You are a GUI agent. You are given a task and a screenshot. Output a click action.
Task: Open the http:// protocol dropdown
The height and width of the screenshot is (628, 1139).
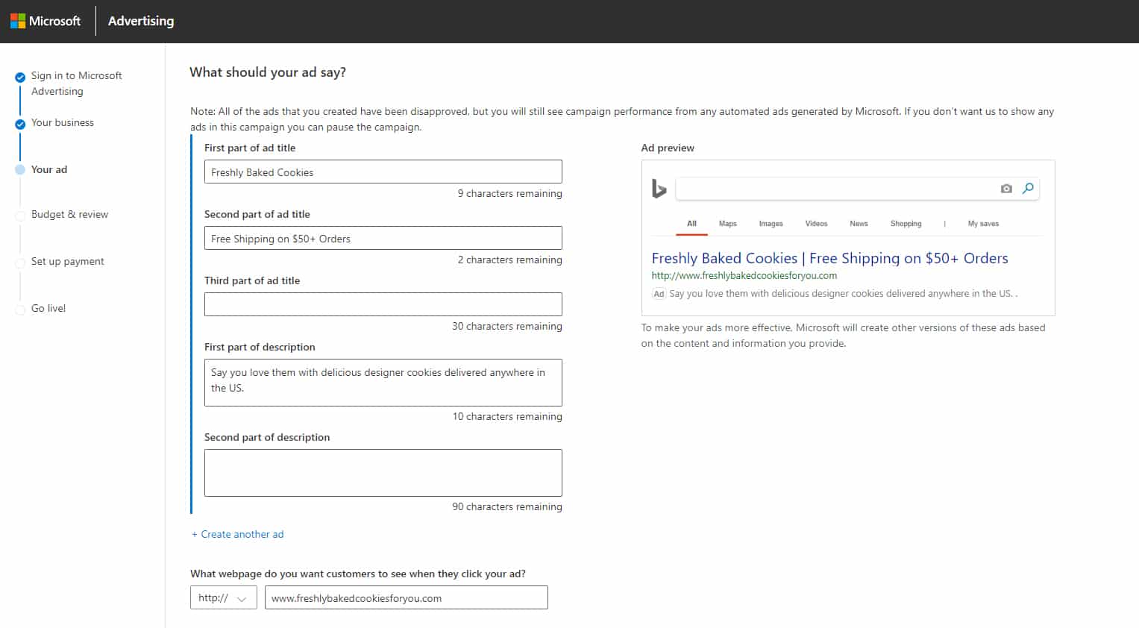point(223,597)
